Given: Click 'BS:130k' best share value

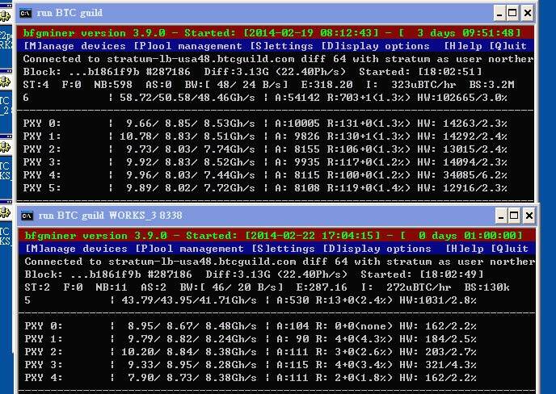Looking at the screenshot, I should (486, 287).
